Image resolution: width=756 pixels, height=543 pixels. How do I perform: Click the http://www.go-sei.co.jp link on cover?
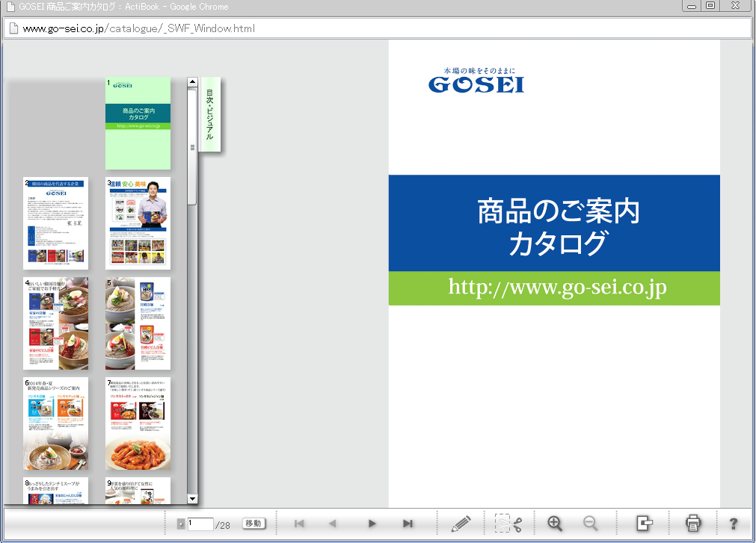tap(557, 287)
